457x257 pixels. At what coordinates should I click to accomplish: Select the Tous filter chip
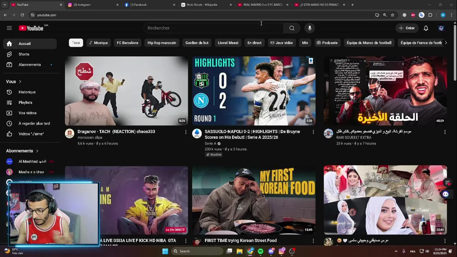[76, 43]
